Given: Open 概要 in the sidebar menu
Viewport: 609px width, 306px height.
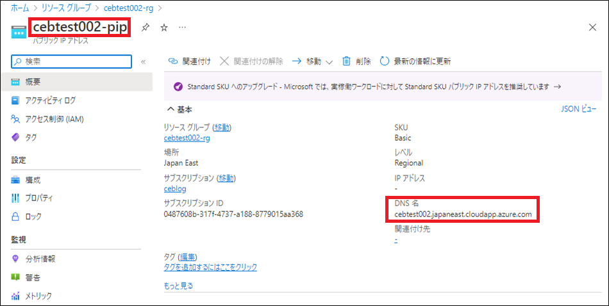Looking at the screenshot, I should pyautogui.click(x=76, y=82).
